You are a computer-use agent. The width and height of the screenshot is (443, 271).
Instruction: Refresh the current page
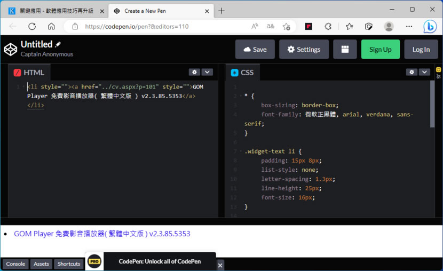tap(32, 27)
